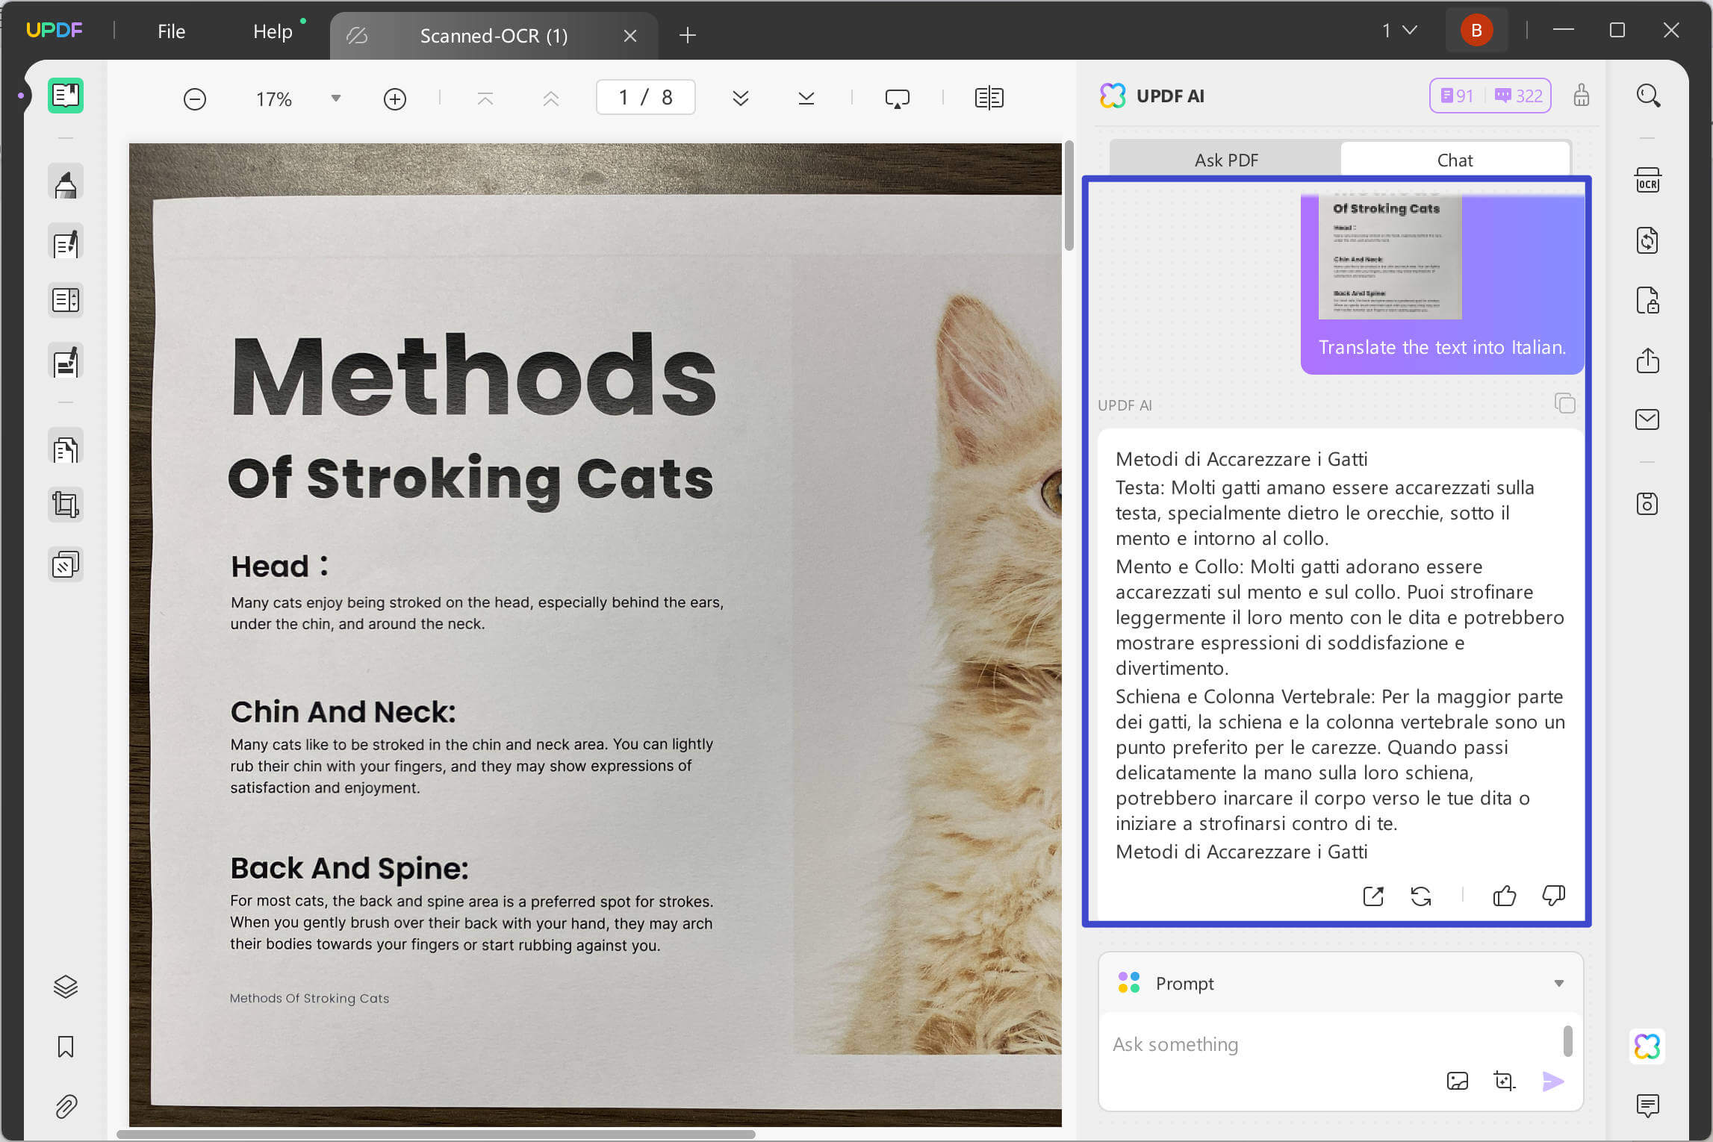The width and height of the screenshot is (1713, 1142).
Task: Click the zoom in plus button
Action: coord(395,99)
